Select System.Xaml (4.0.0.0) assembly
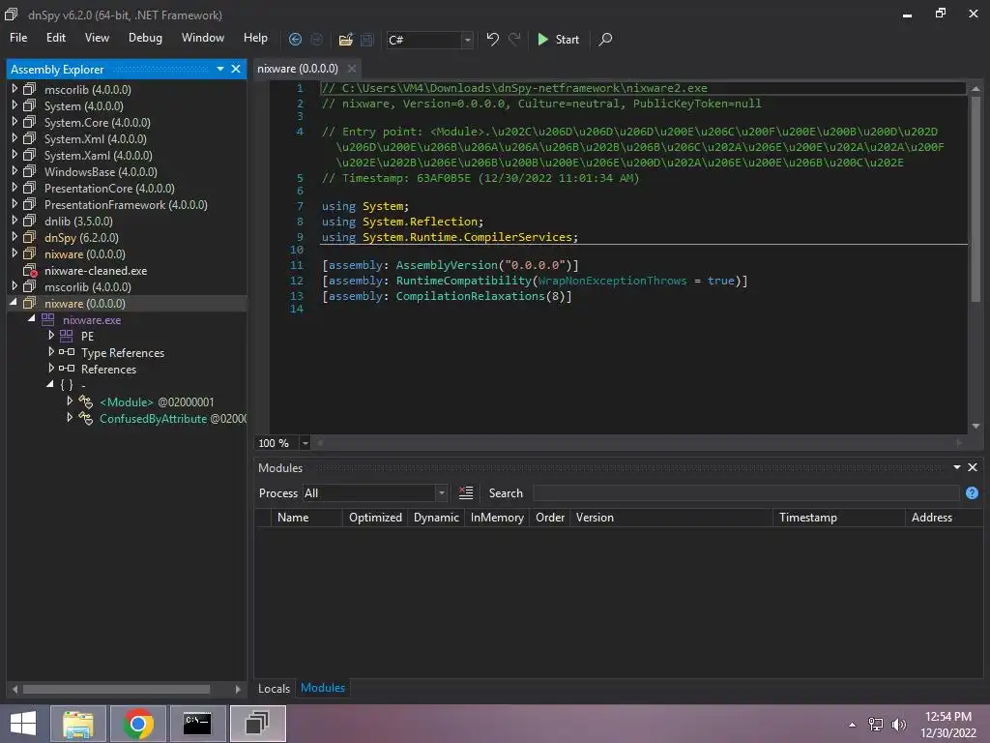The width and height of the screenshot is (990, 743). [98, 156]
